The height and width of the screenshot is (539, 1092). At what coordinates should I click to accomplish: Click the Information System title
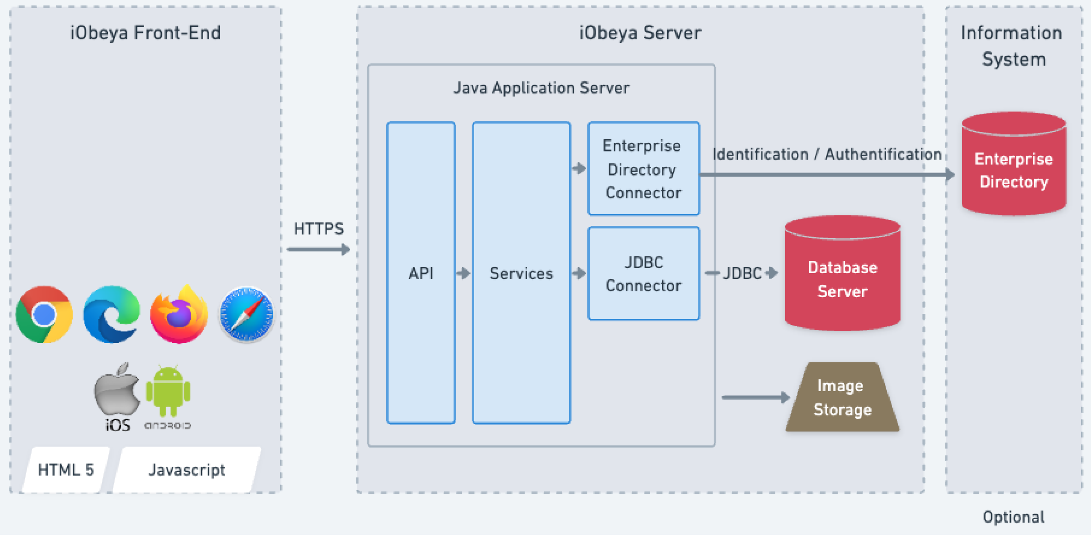pos(1012,46)
